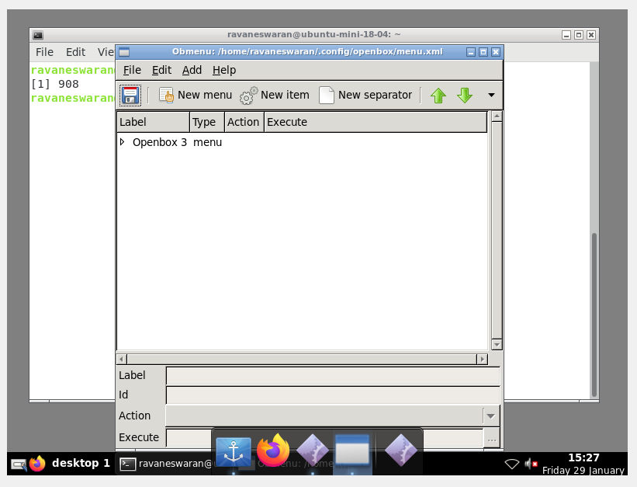
Task: Launch the anchor dock app
Action: pyautogui.click(x=234, y=452)
